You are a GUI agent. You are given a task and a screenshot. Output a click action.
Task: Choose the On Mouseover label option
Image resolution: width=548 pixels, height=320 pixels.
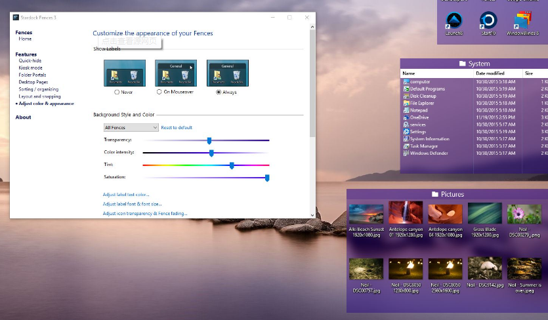click(x=158, y=92)
